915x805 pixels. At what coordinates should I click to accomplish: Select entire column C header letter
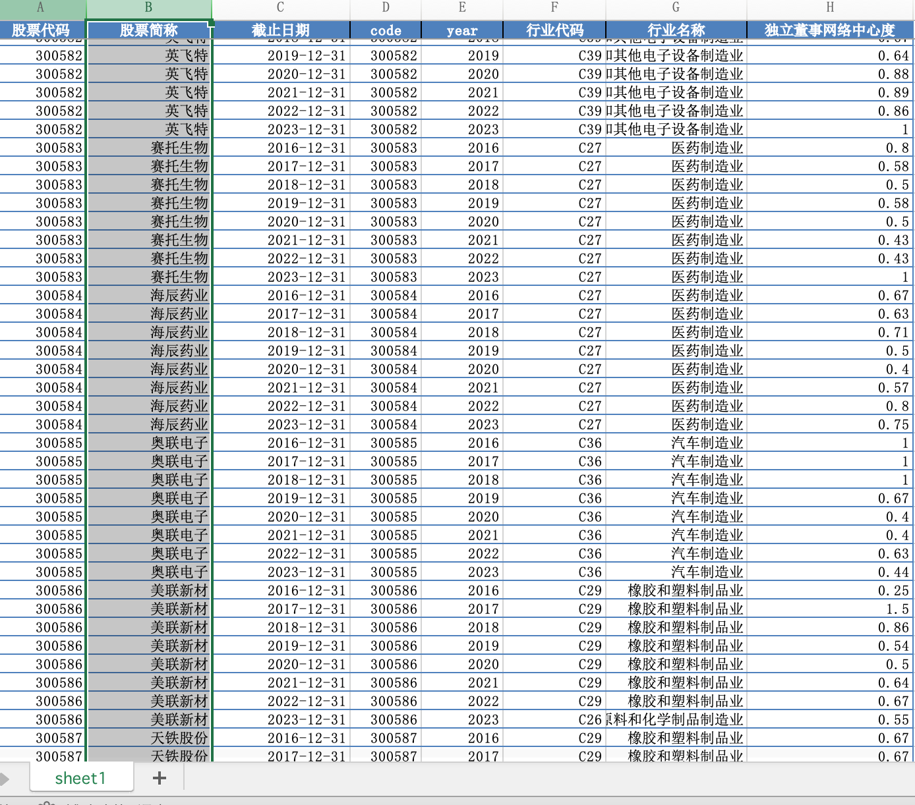[x=280, y=8]
